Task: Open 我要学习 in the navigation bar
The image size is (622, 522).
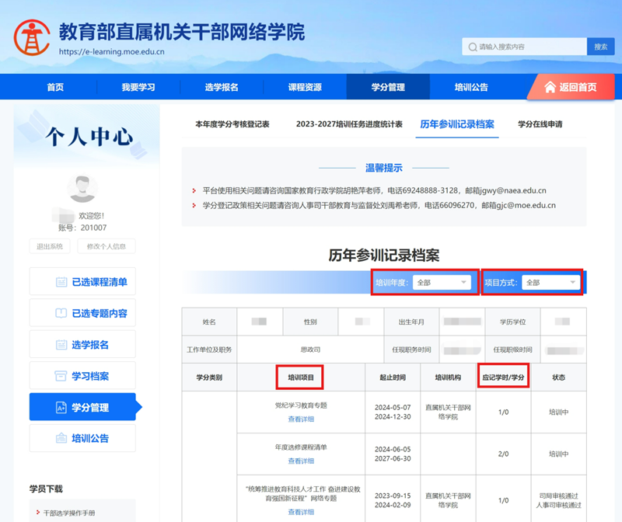Action: point(138,87)
